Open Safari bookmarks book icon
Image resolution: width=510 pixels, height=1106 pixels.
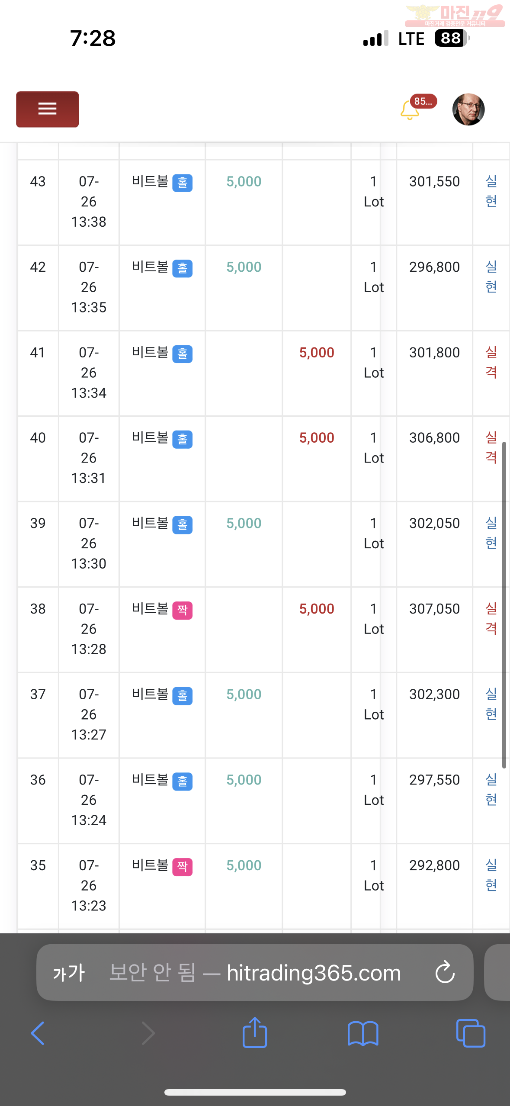[363, 1033]
